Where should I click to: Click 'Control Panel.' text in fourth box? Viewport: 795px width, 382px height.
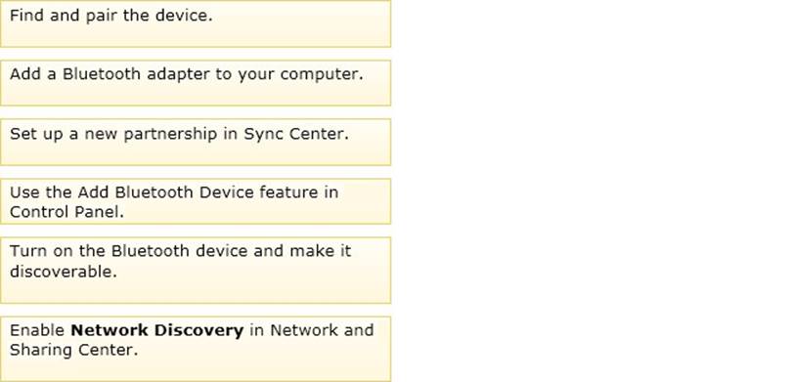click(66, 212)
